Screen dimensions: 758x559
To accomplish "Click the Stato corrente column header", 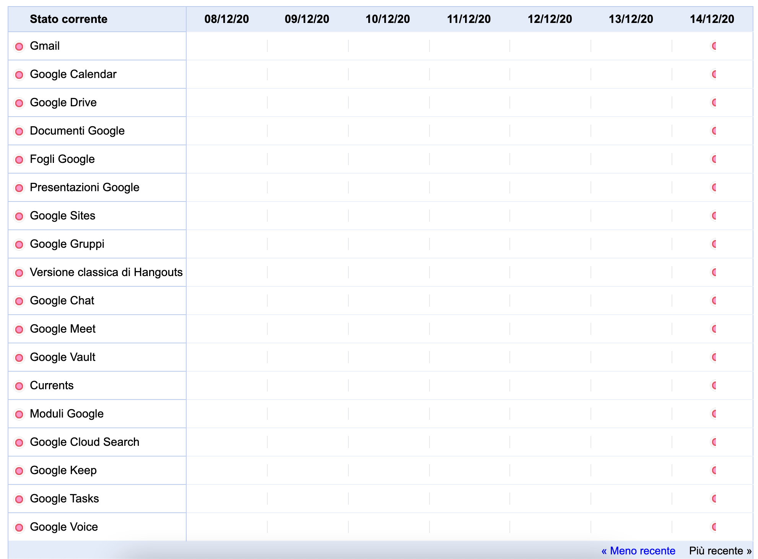I will click(68, 19).
